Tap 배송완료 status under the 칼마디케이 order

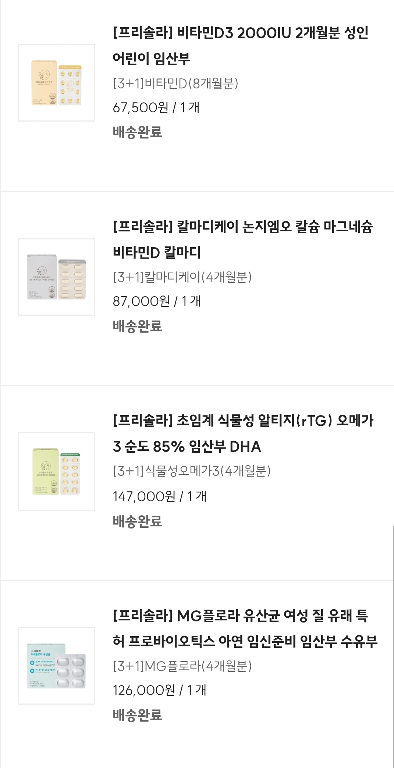pyautogui.click(x=137, y=326)
